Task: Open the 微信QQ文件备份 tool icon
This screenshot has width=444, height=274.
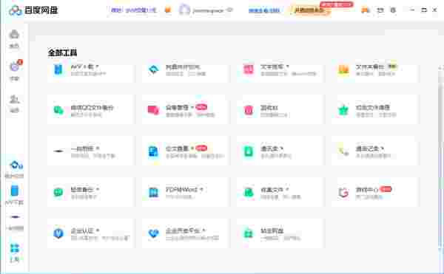Action: click(58, 110)
